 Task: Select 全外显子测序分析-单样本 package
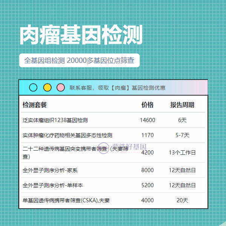point(53,185)
